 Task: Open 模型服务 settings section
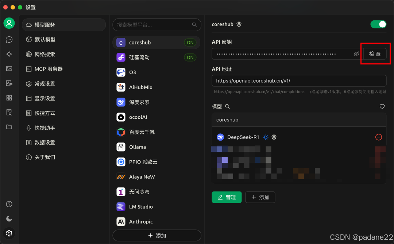(64, 25)
